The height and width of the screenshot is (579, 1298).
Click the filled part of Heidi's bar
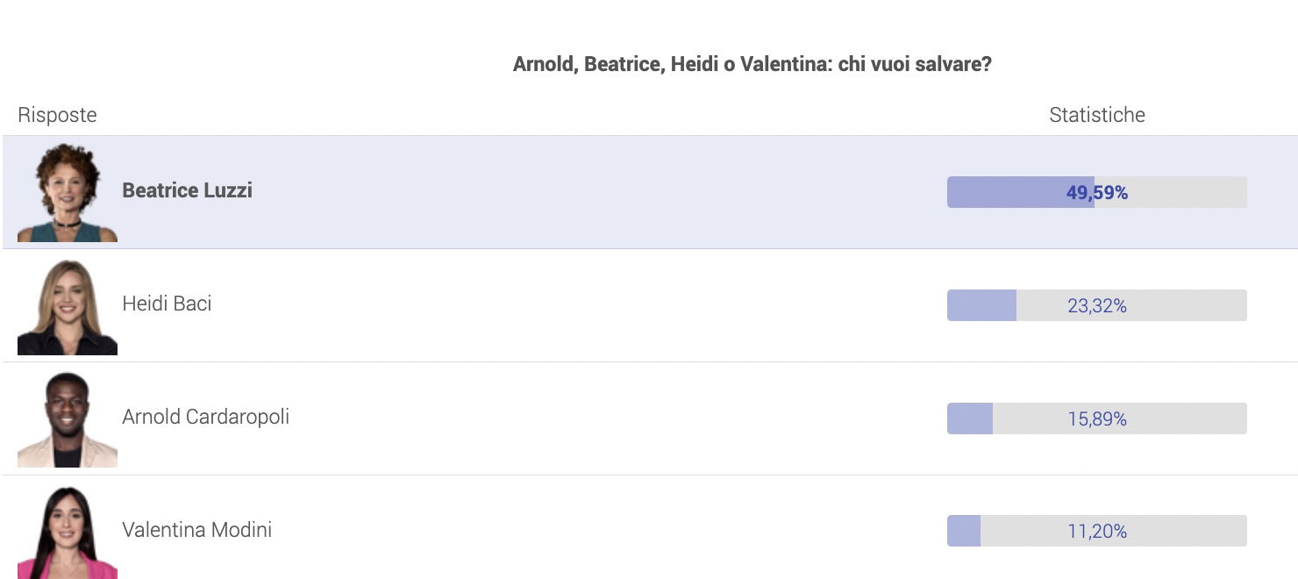(981, 305)
